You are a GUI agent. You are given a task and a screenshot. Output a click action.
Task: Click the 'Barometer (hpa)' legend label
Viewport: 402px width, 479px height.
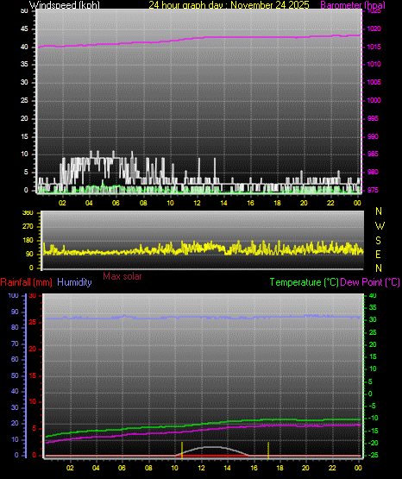tap(353, 5)
